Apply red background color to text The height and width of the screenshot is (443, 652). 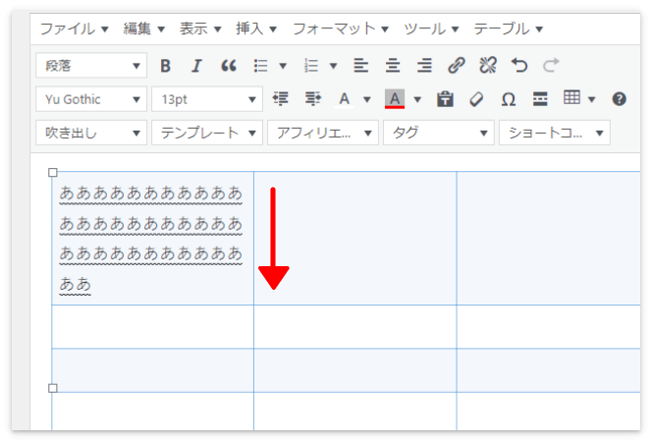(395, 99)
